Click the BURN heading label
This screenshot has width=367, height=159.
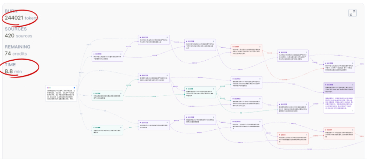(x=11, y=11)
